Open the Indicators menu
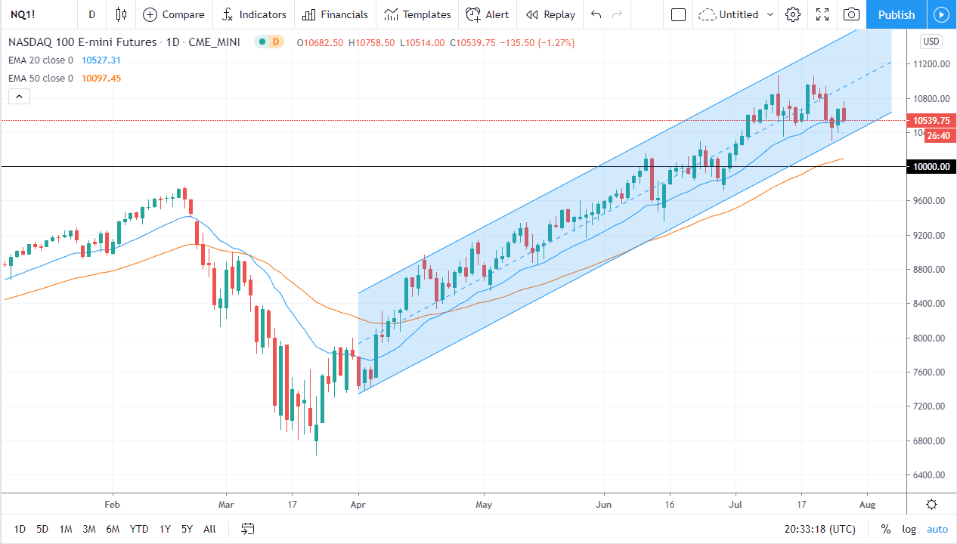This screenshot has width=957, height=544. 254,14
